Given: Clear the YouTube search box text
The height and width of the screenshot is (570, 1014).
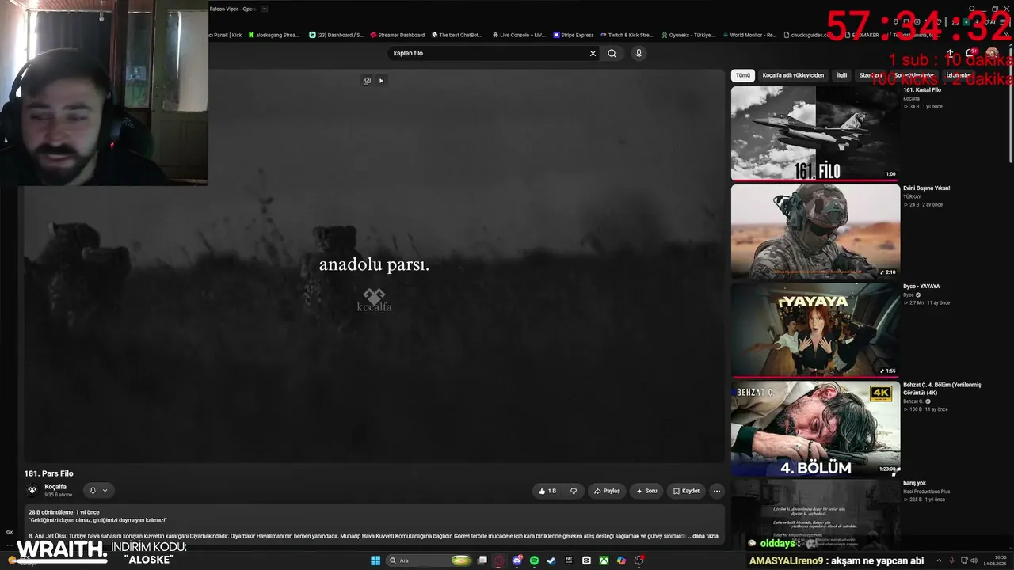Looking at the screenshot, I should click(x=593, y=53).
